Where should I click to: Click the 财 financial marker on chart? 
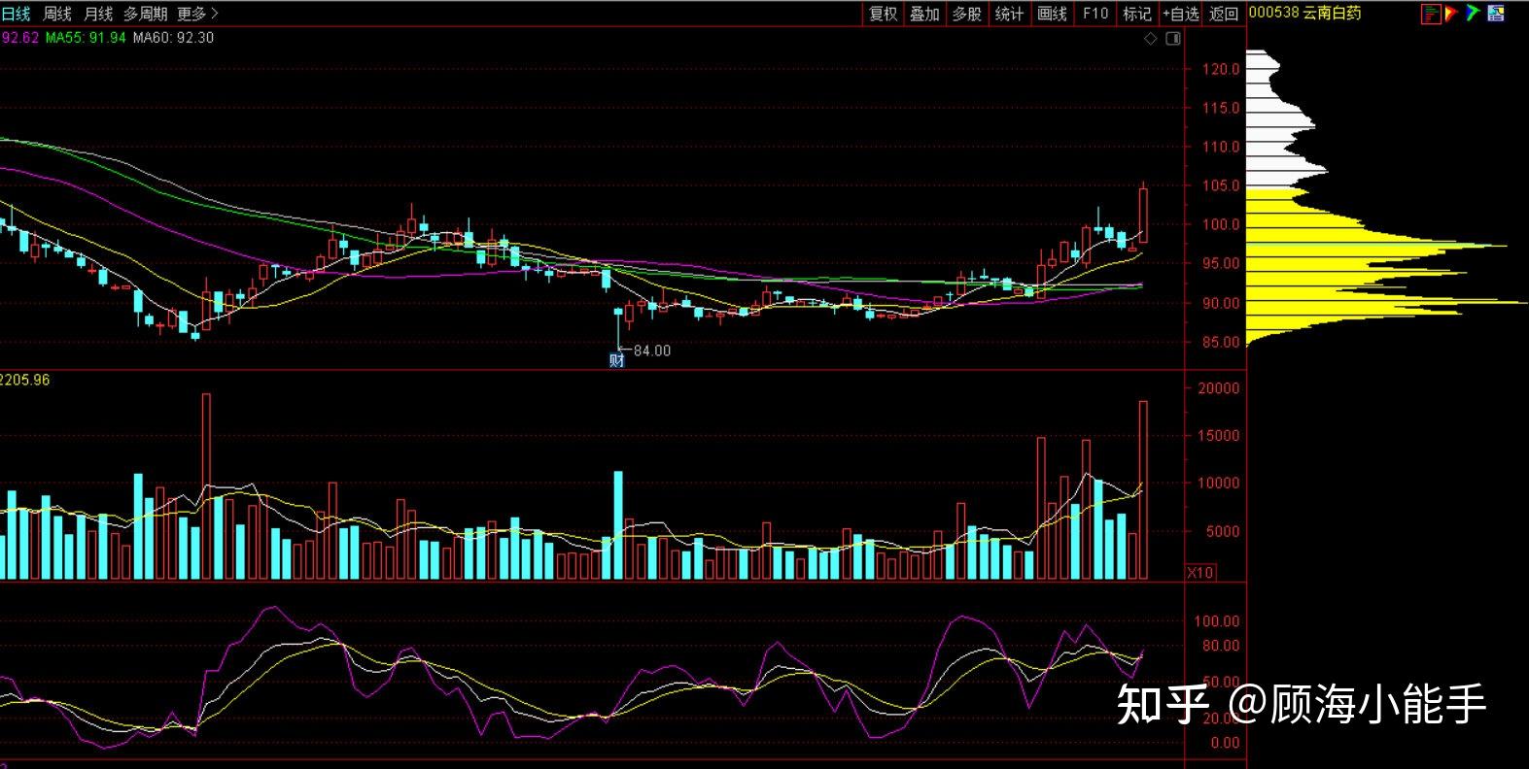click(616, 360)
